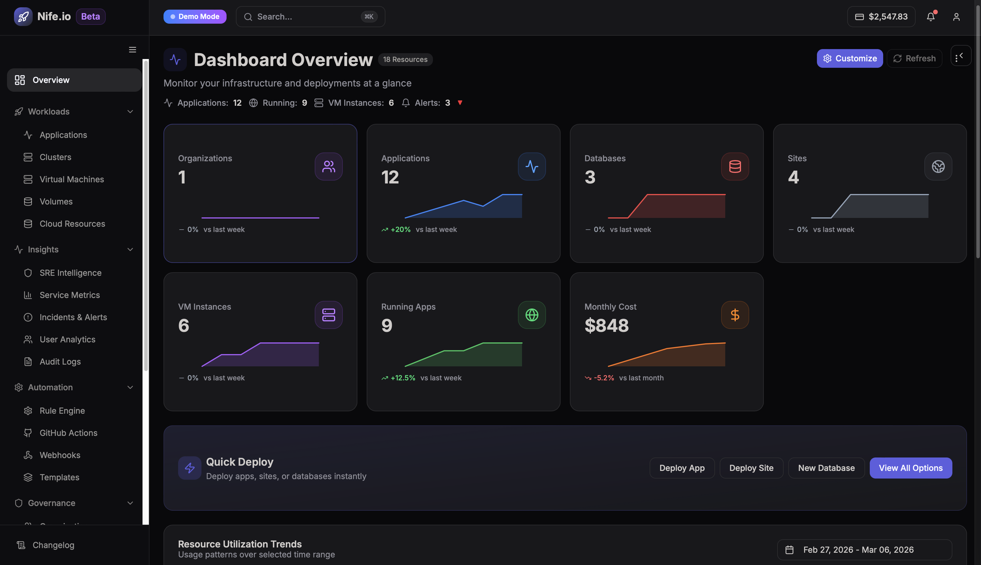Open the user account icon

click(x=956, y=16)
